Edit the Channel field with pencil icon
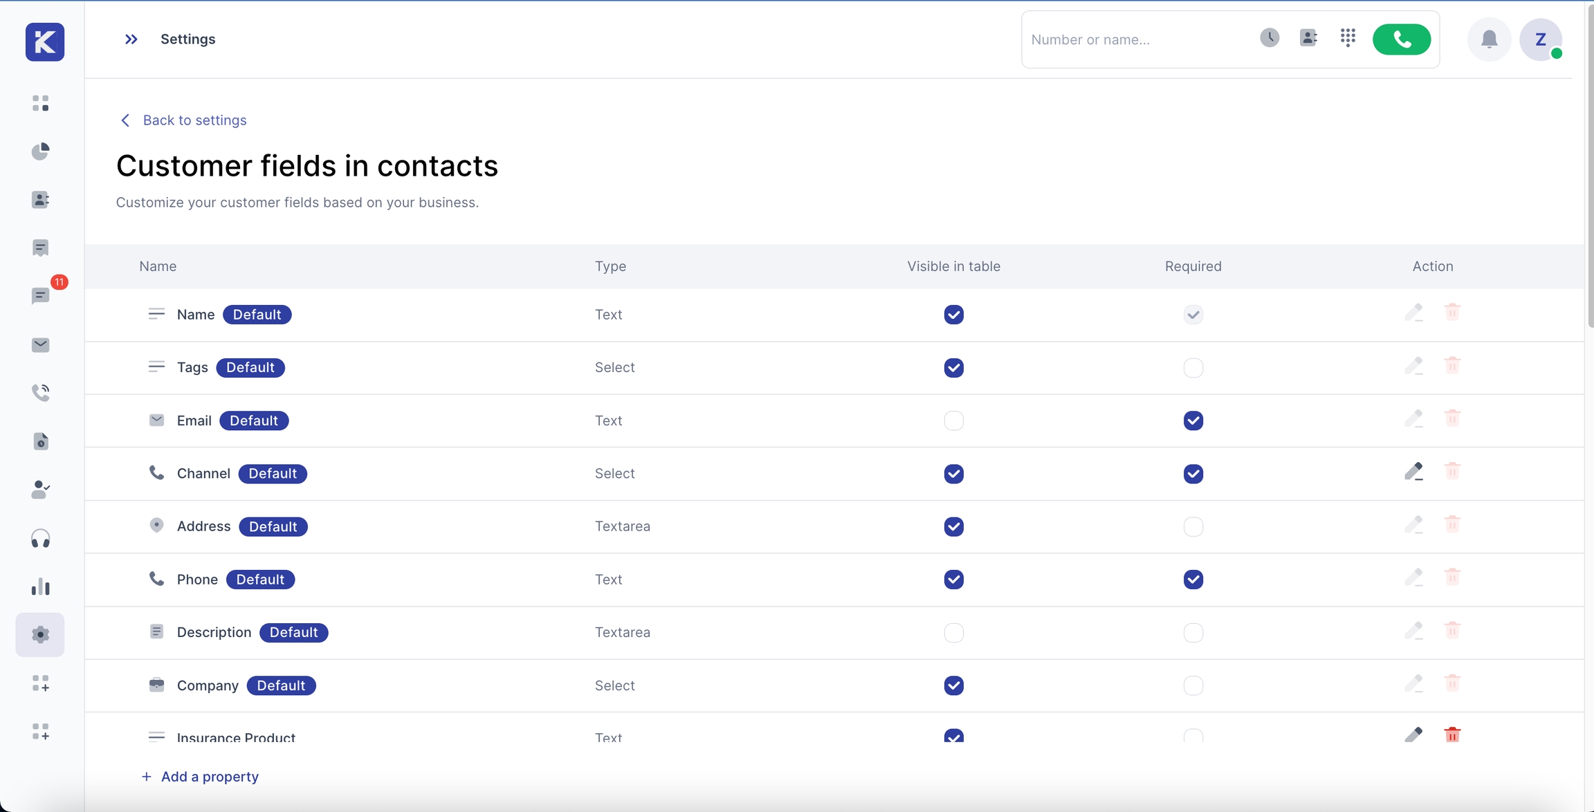This screenshot has width=1594, height=812. 1413,472
